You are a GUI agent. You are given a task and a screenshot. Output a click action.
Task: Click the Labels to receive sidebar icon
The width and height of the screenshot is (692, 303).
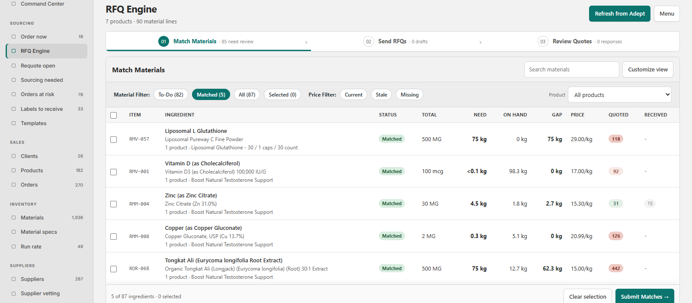[14, 109]
